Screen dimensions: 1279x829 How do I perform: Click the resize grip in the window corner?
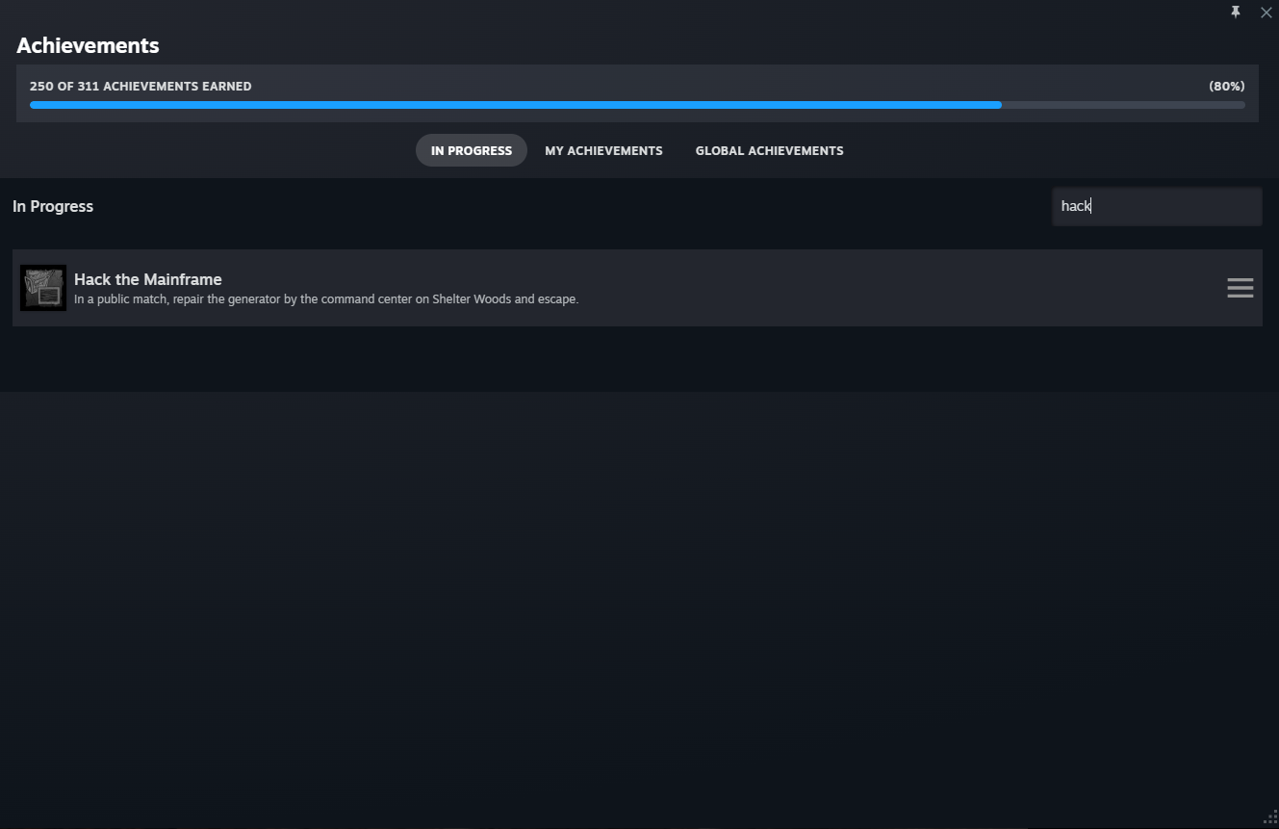[x=1270, y=817]
